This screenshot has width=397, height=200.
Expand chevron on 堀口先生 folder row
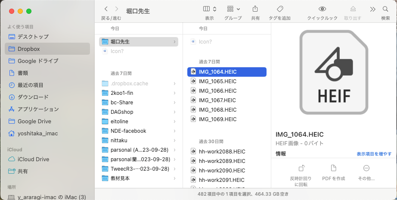(174, 41)
